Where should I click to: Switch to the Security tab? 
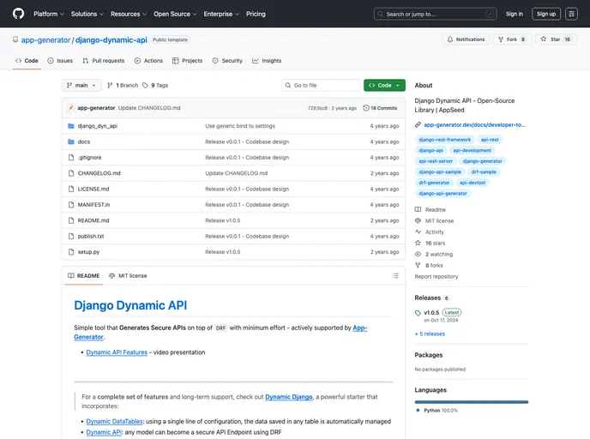[x=227, y=61]
